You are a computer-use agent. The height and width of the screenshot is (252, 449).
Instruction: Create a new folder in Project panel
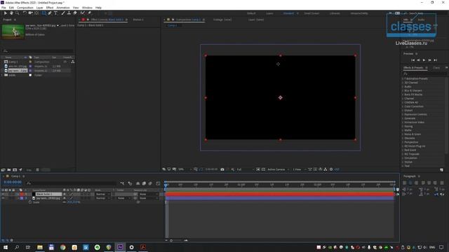point(9,169)
